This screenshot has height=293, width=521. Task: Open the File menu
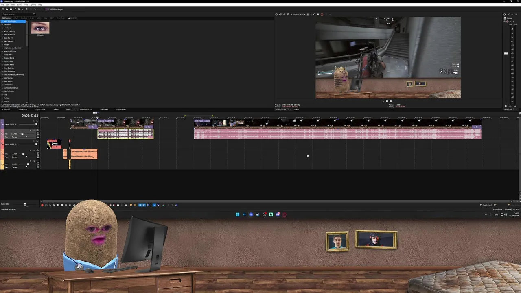pyautogui.click(x=2, y=5)
